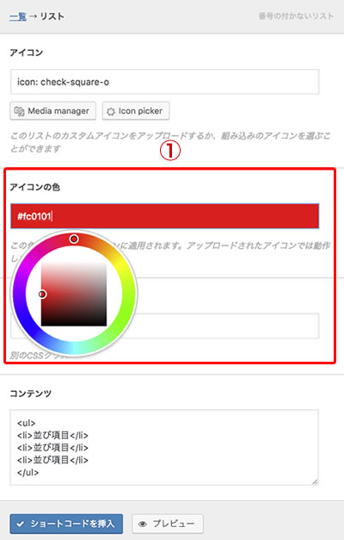Viewport: 344px width, 540px height.
Task: Click the checkmark icon on insert shortcode button
Action: 21,524
